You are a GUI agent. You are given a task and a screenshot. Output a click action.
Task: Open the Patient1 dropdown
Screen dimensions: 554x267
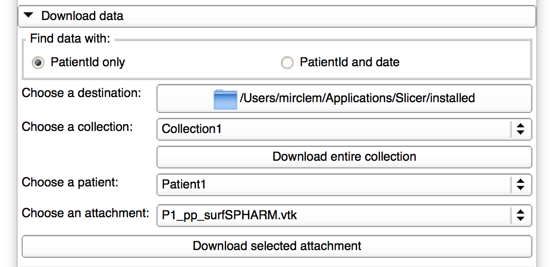tap(335, 184)
